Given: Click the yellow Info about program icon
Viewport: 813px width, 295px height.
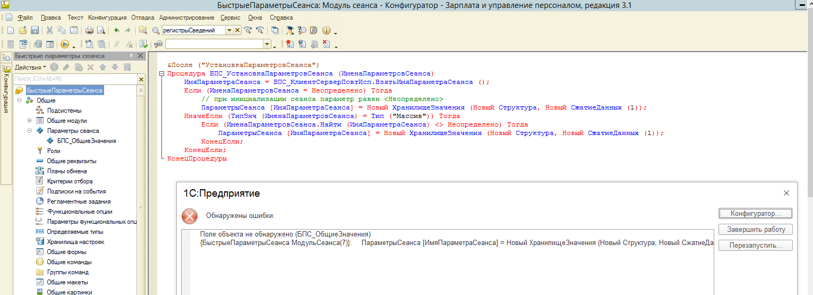Looking at the screenshot, I should pos(327,30).
